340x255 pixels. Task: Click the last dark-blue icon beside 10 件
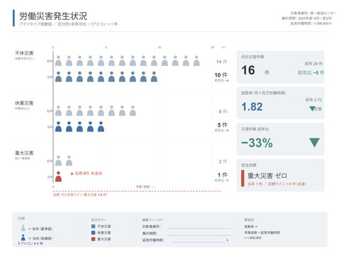coord(154,76)
